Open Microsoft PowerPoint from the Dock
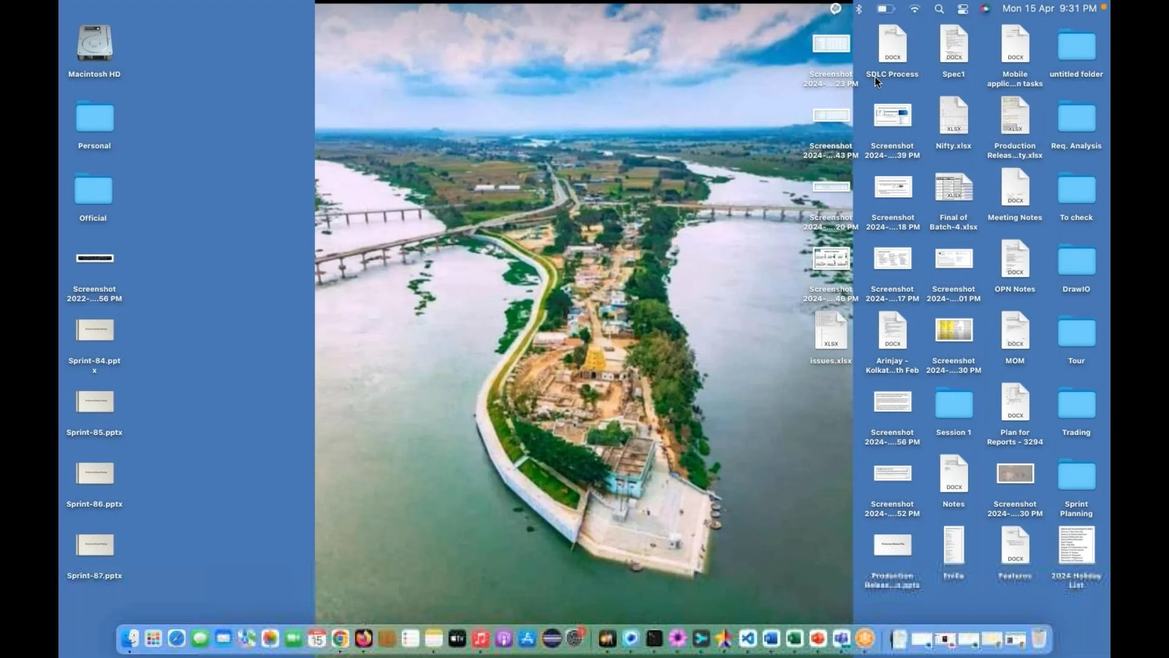Screen dimensions: 1169x658 tap(818, 639)
